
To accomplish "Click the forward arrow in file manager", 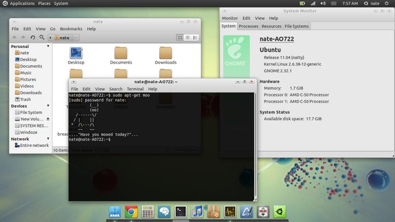I will click(23, 38).
